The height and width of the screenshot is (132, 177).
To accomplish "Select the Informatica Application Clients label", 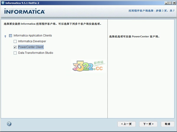I will tap(33, 36).
